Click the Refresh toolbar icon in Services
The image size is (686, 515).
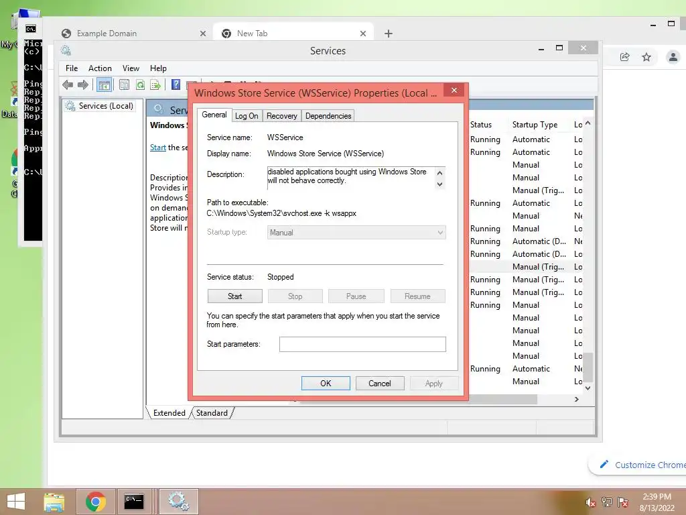140,84
